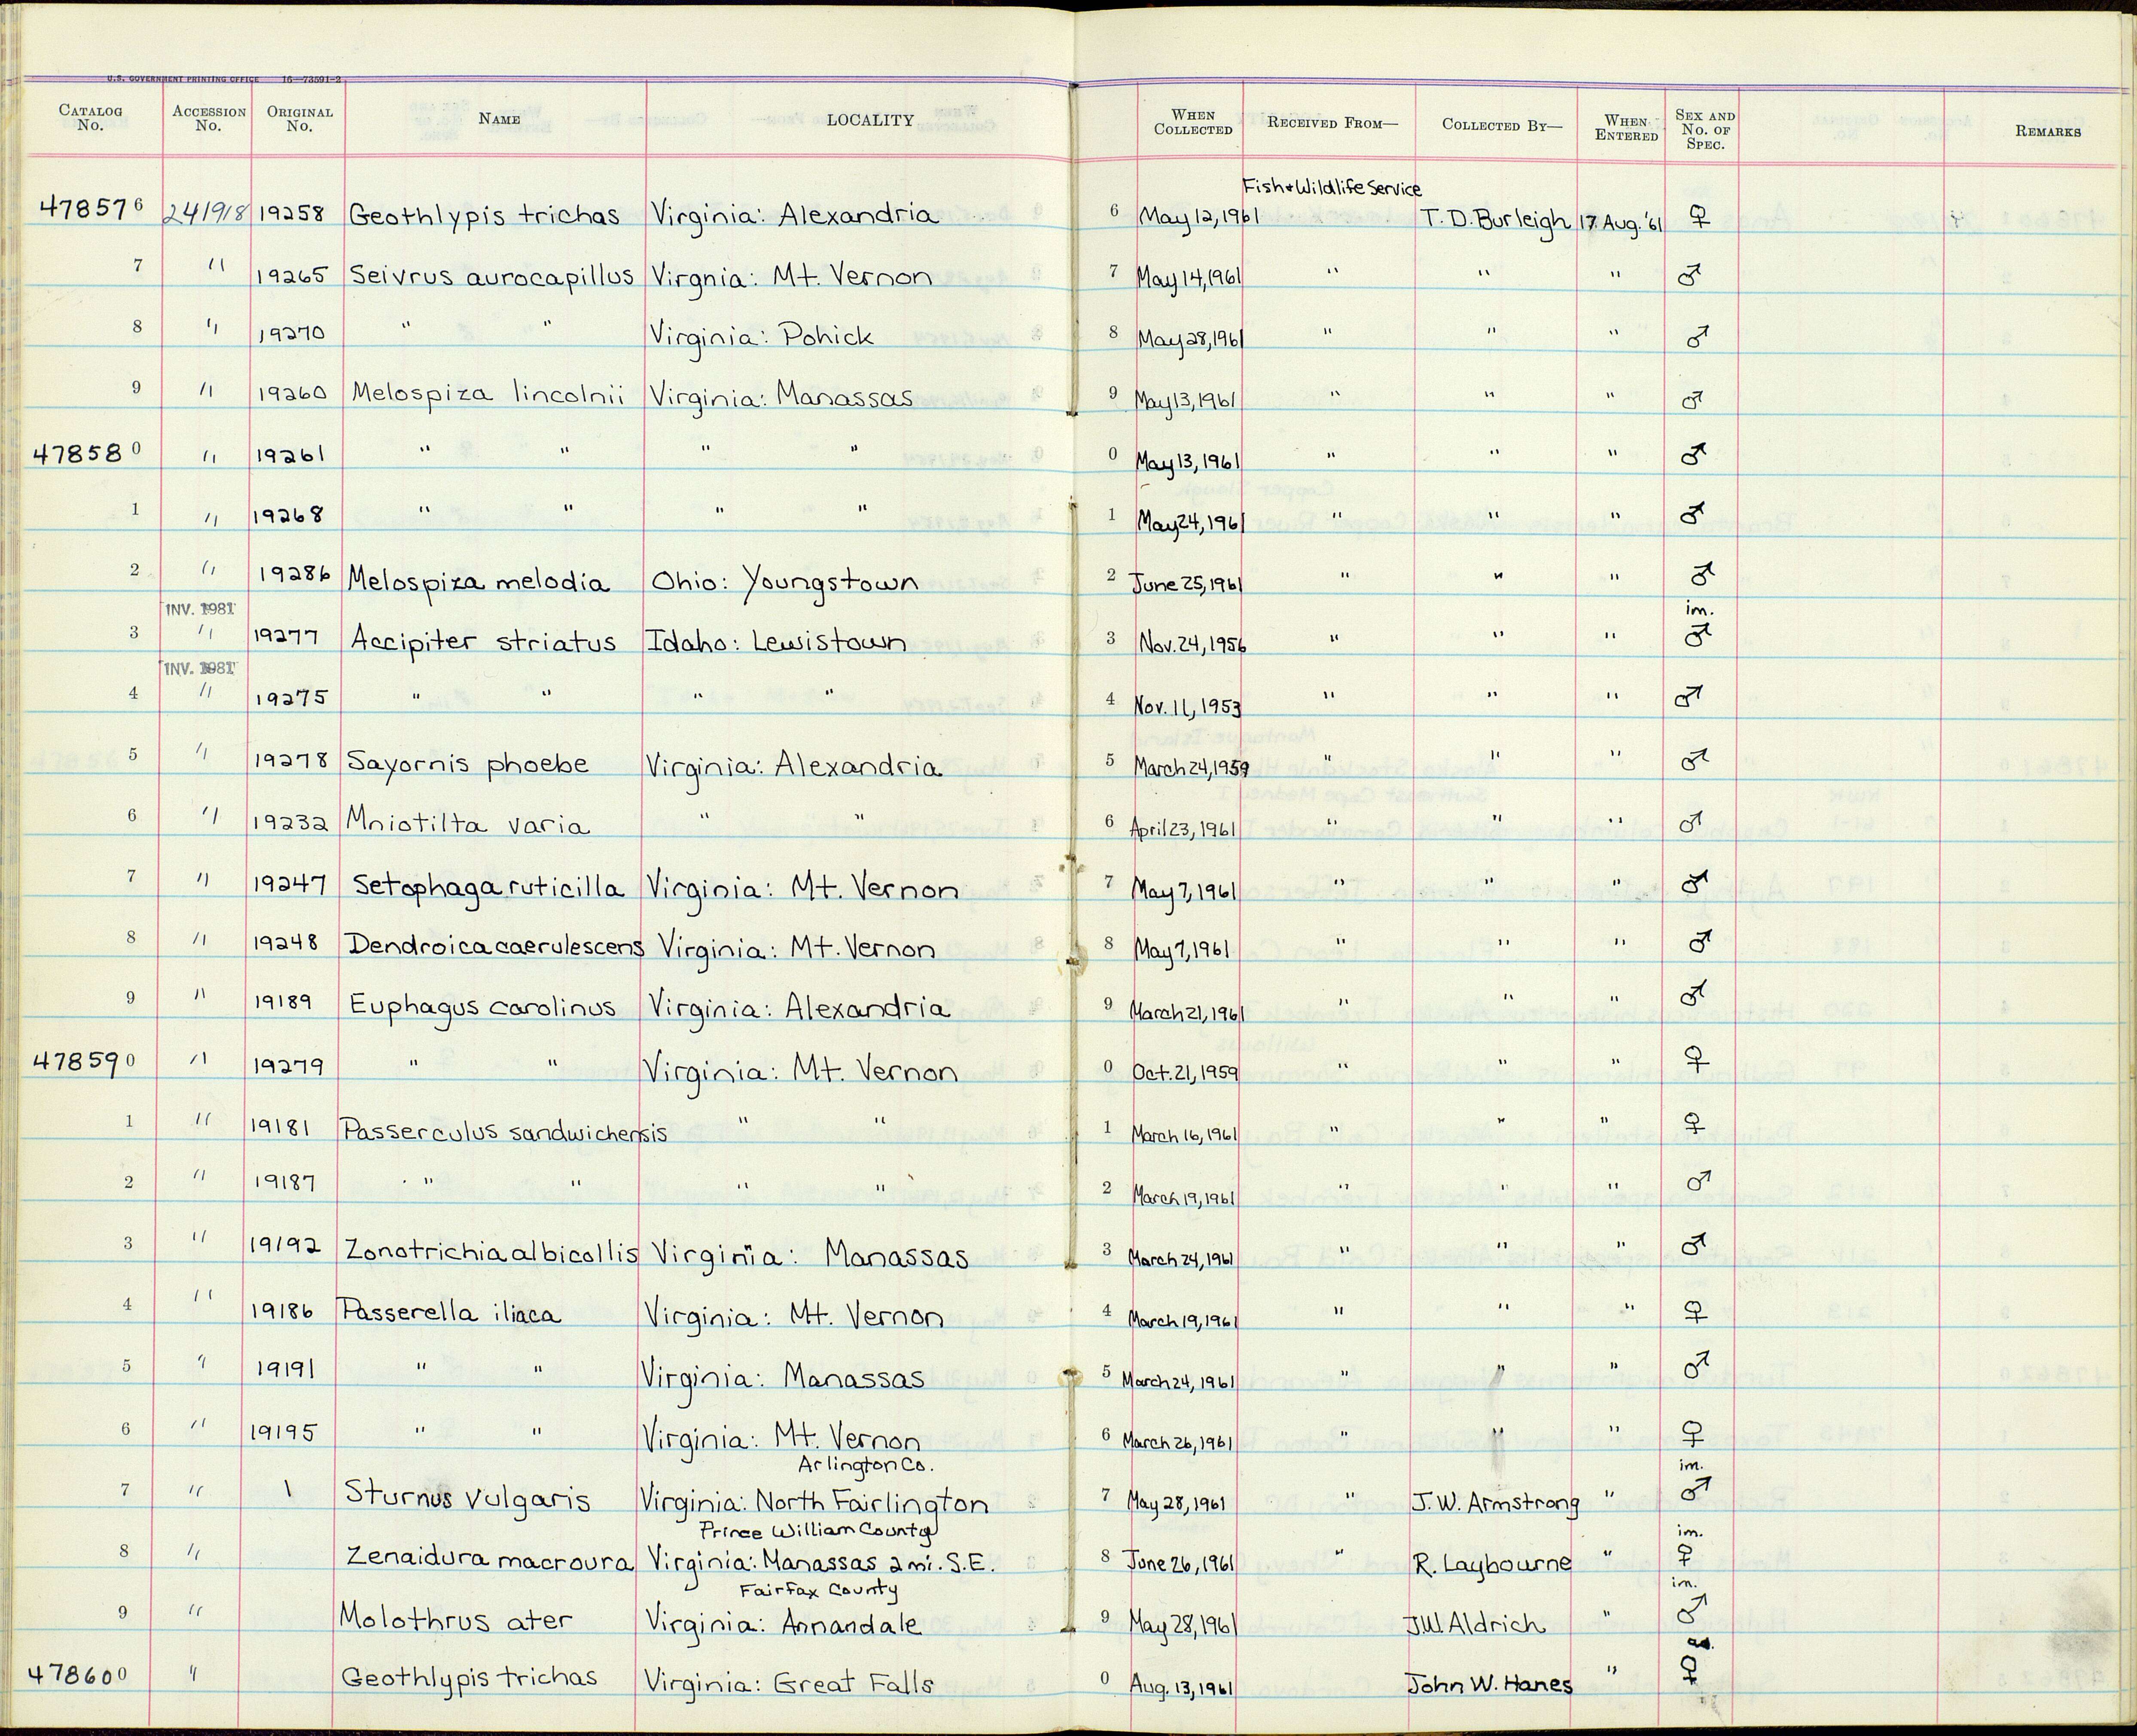Screen dimensions: 2137x1736
Task: Click 'Arlington Co.' annotation
Action: 866,1466
